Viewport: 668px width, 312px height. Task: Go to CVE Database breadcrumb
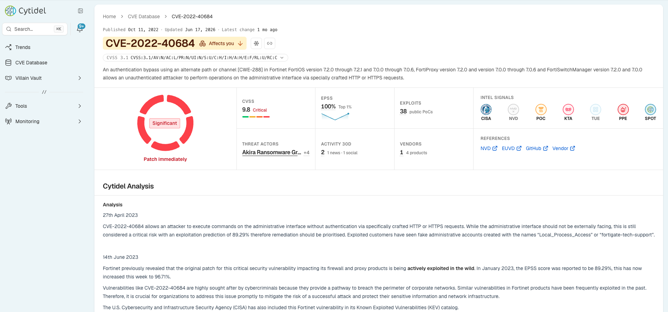point(144,16)
